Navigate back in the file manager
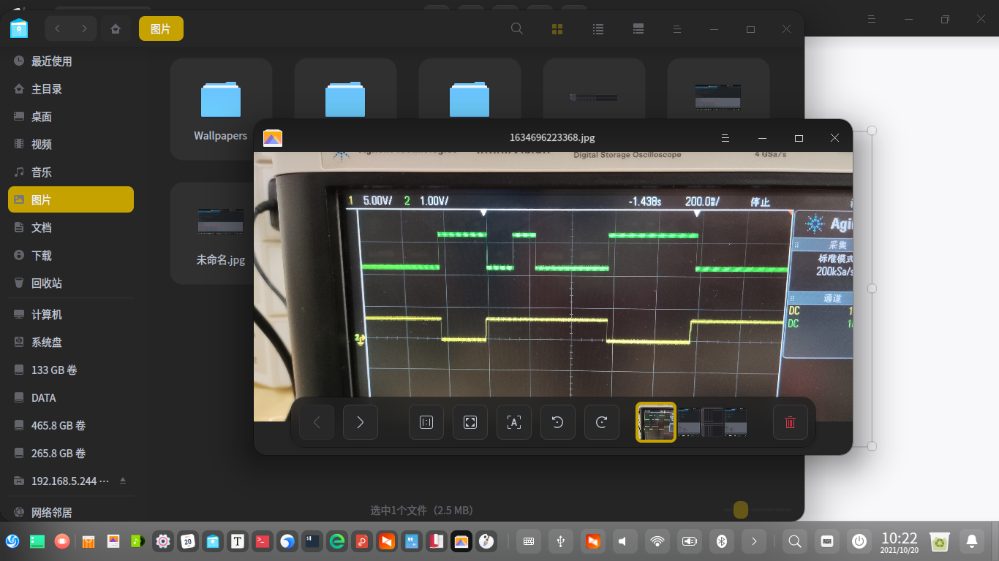 pyautogui.click(x=58, y=28)
